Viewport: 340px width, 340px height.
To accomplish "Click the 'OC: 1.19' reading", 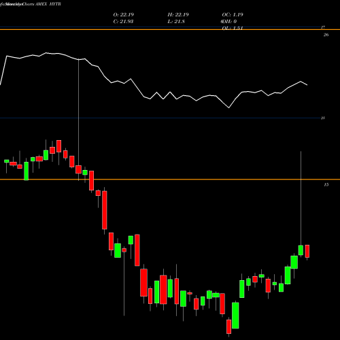I will [233, 15].
